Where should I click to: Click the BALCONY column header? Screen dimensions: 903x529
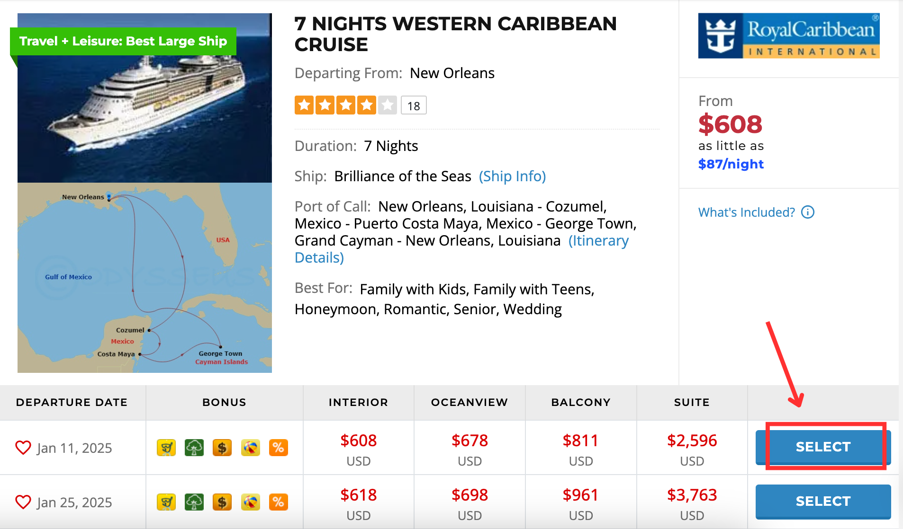[x=580, y=402]
